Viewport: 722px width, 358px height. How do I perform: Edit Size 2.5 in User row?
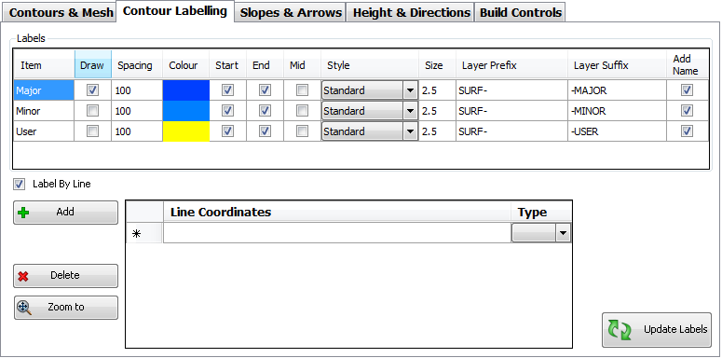click(437, 131)
